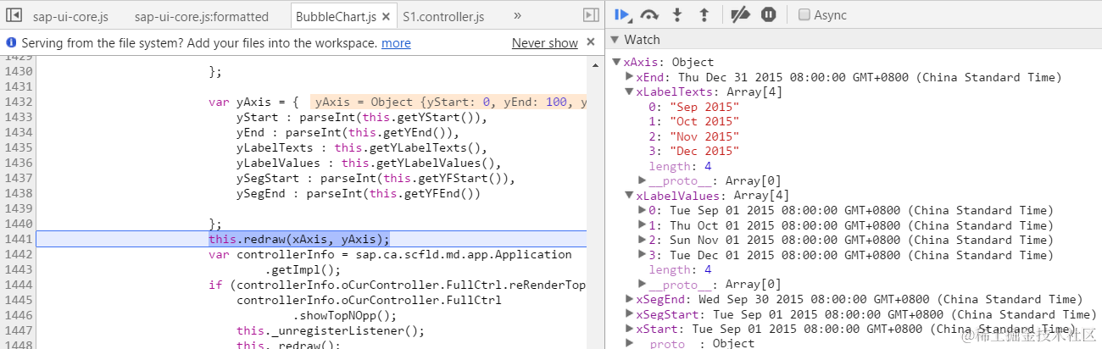Open the sap-ui-core.js:formatted tab
Image resolution: width=1102 pixels, height=349 pixels.
(x=201, y=16)
